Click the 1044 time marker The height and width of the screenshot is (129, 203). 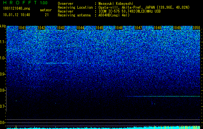point(80,28)
